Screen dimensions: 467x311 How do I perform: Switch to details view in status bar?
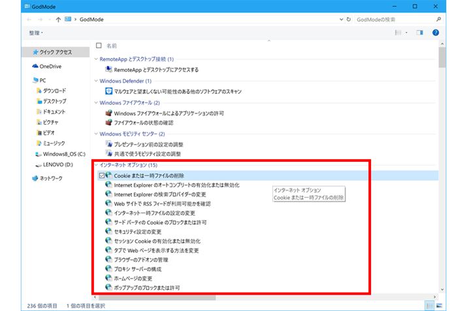pos(430,305)
